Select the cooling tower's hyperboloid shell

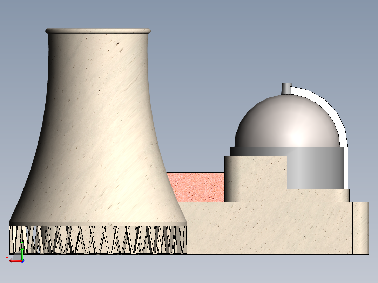pos(97,127)
